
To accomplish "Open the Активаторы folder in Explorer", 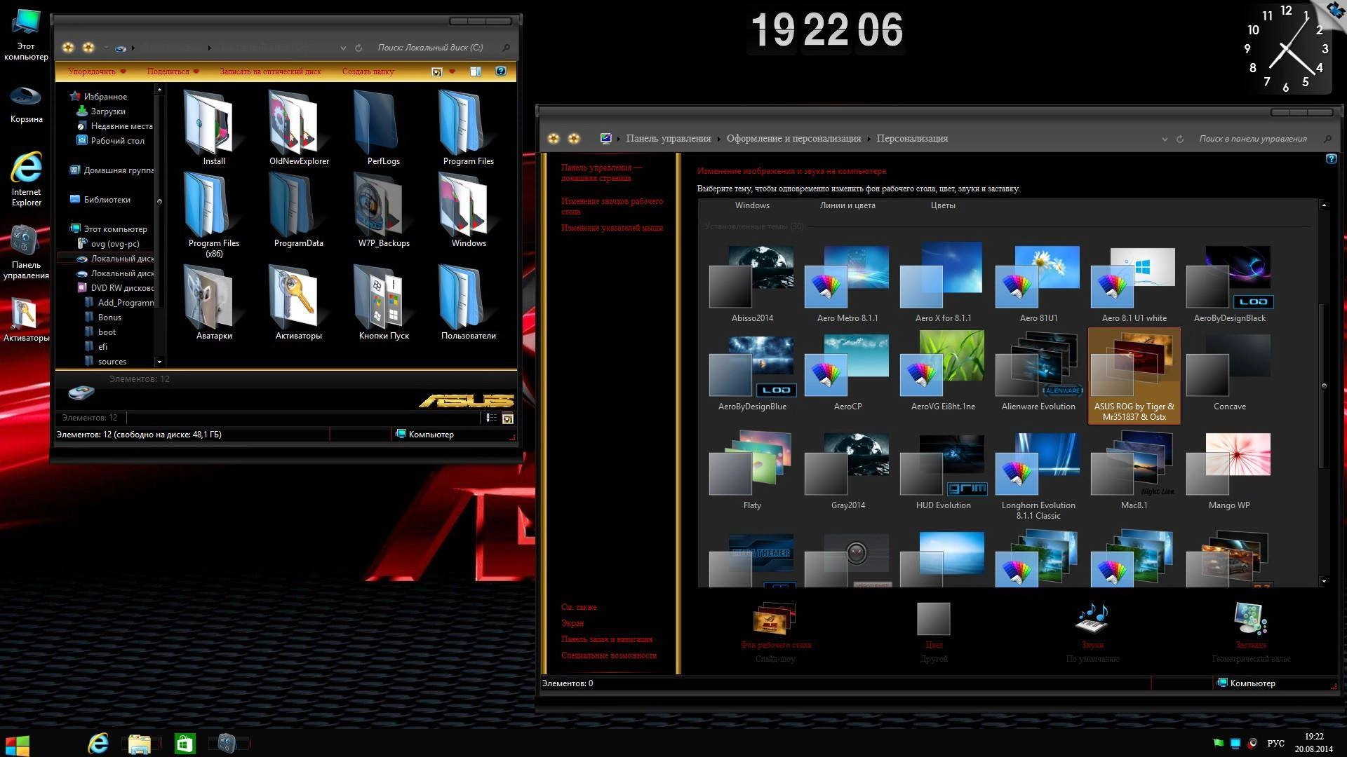I will pos(299,302).
